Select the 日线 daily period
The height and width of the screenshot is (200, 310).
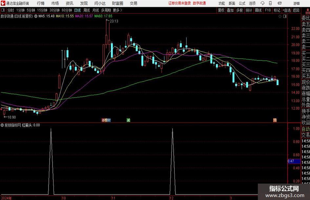click(77, 10)
